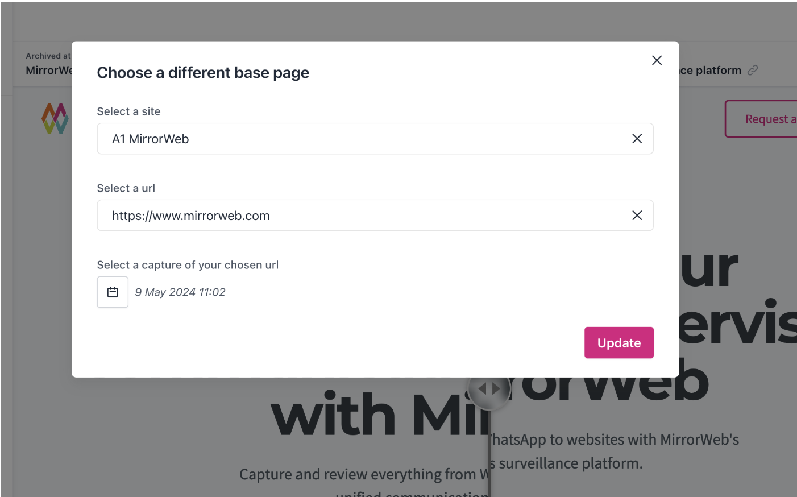Viewport: 797px width, 497px height.
Task: Clear the A1 MirrorWeb site selection
Action: (637, 139)
